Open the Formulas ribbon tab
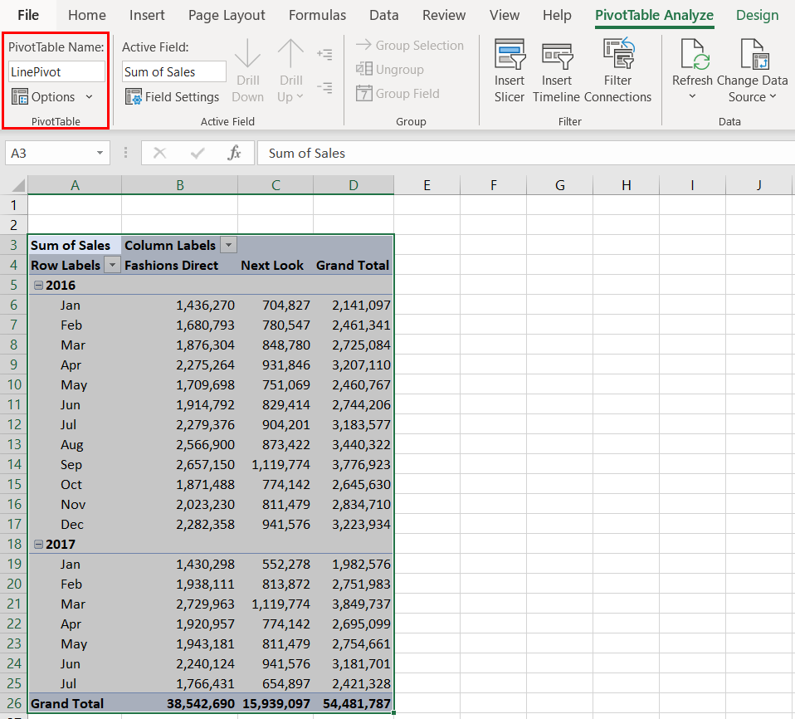The height and width of the screenshot is (719, 795). (x=318, y=15)
